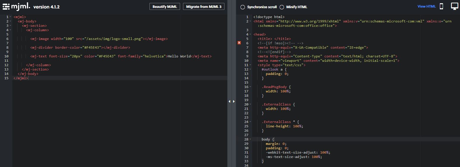Fold the <head> block in HTML output
Image resolution: width=460 pixels, height=167 pixels.
(x=250, y=34)
